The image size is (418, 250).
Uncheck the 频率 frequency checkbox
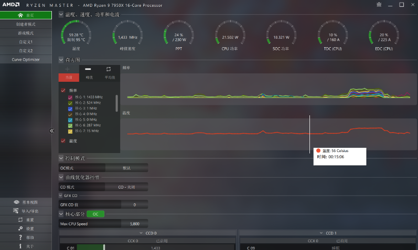coord(63,90)
